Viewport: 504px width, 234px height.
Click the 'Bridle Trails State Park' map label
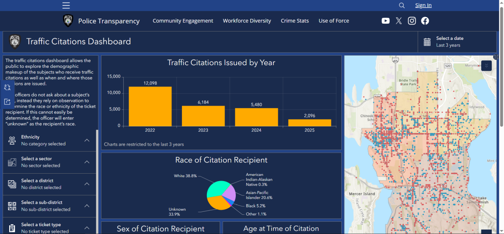point(408,82)
